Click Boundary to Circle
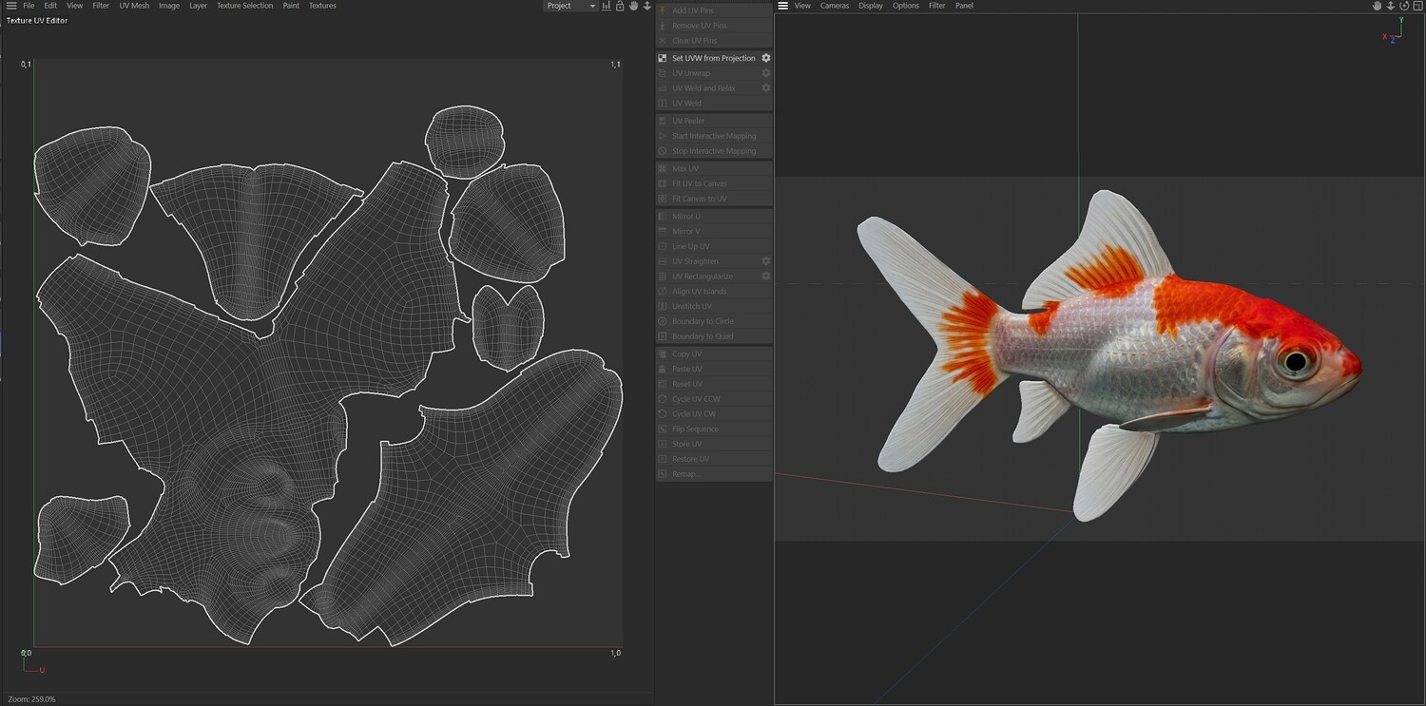1426x706 pixels. pyautogui.click(x=714, y=321)
